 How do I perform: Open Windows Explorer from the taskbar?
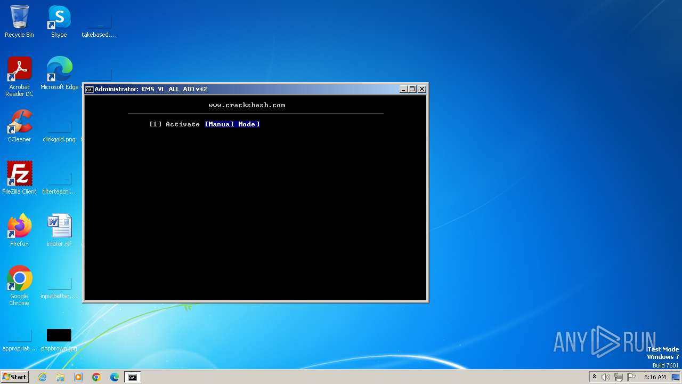pyautogui.click(x=60, y=377)
